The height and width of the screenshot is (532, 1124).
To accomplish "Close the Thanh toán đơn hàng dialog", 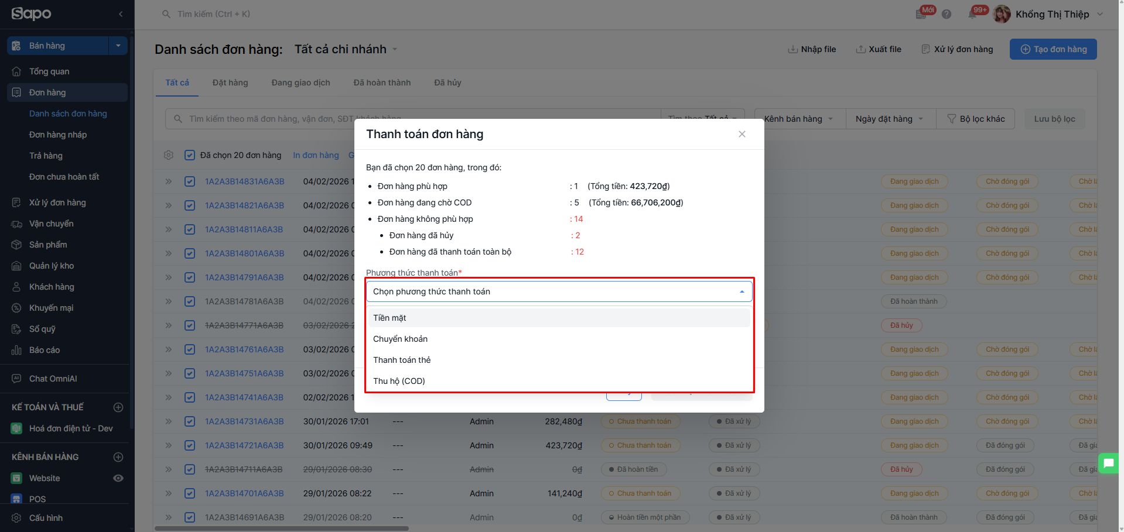I will pyautogui.click(x=742, y=134).
